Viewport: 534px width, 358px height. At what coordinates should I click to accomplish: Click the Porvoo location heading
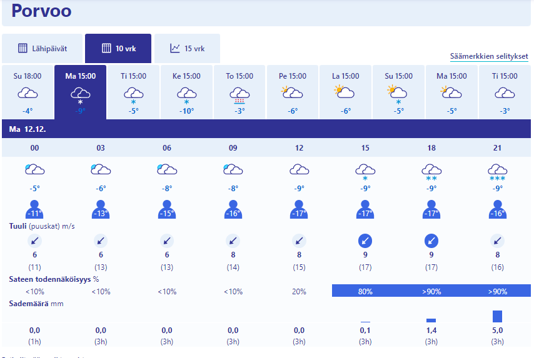coord(41,11)
